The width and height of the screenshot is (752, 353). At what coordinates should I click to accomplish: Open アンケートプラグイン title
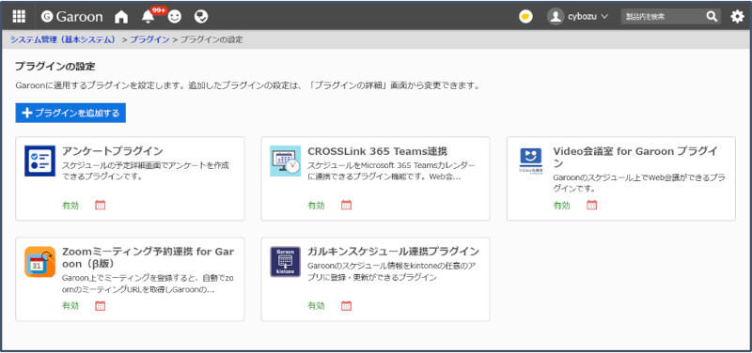113,151
